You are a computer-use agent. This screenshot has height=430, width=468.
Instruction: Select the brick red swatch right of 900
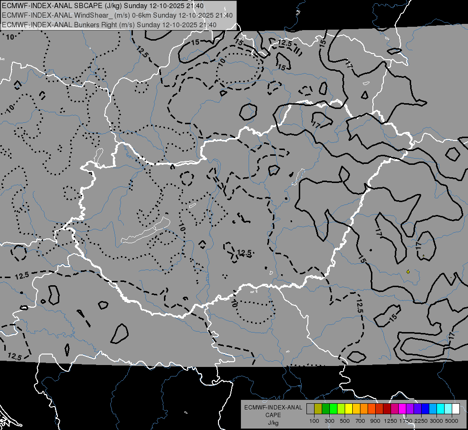tap(380, 409)
